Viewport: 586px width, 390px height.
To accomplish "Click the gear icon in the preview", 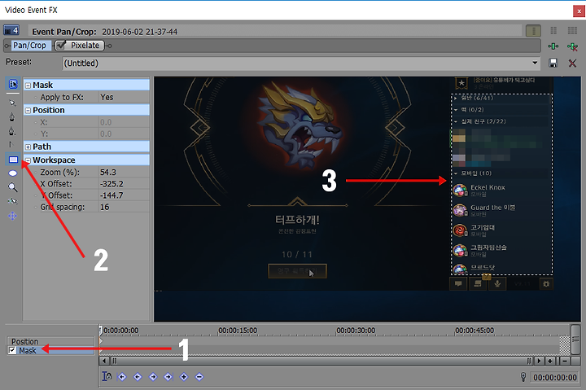I will tap(546, 284).
